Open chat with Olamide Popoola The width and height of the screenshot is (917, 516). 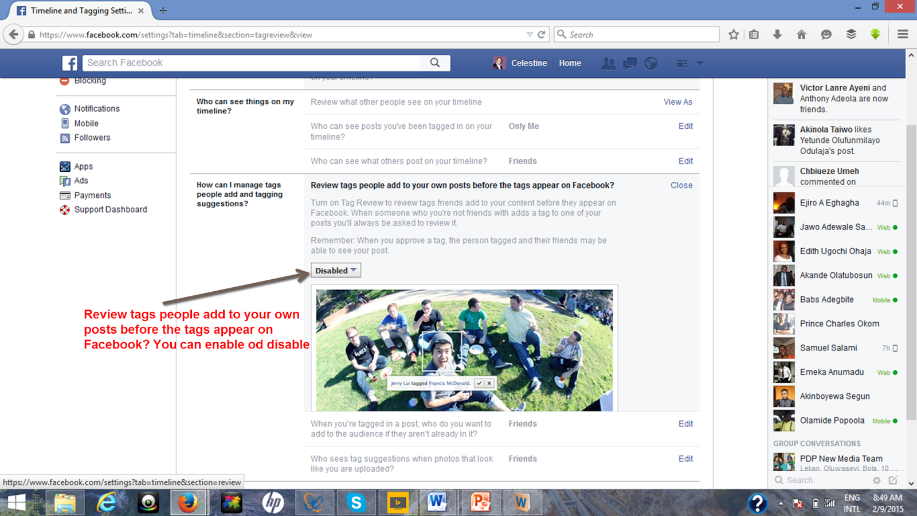[x=836, y=421]
